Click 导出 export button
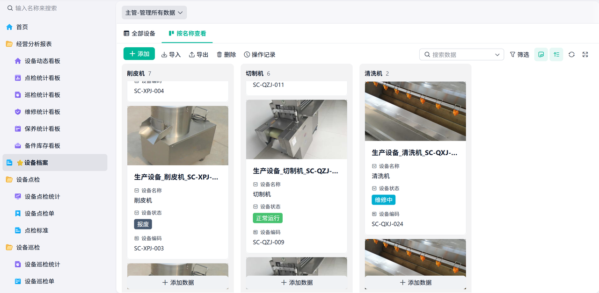The image size is (599, 293). [198, 55]
